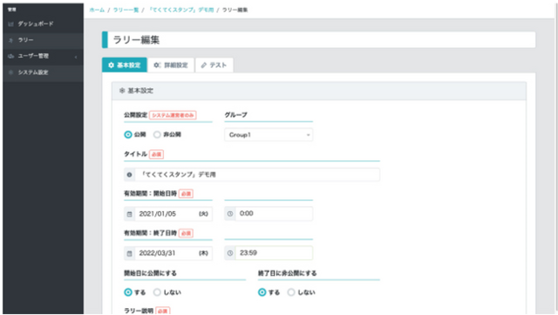Image resolution: width=558 pixels, height=315 pixels.
Task: Click the 有効期間：終了日時 label
Action: [150, 233]
